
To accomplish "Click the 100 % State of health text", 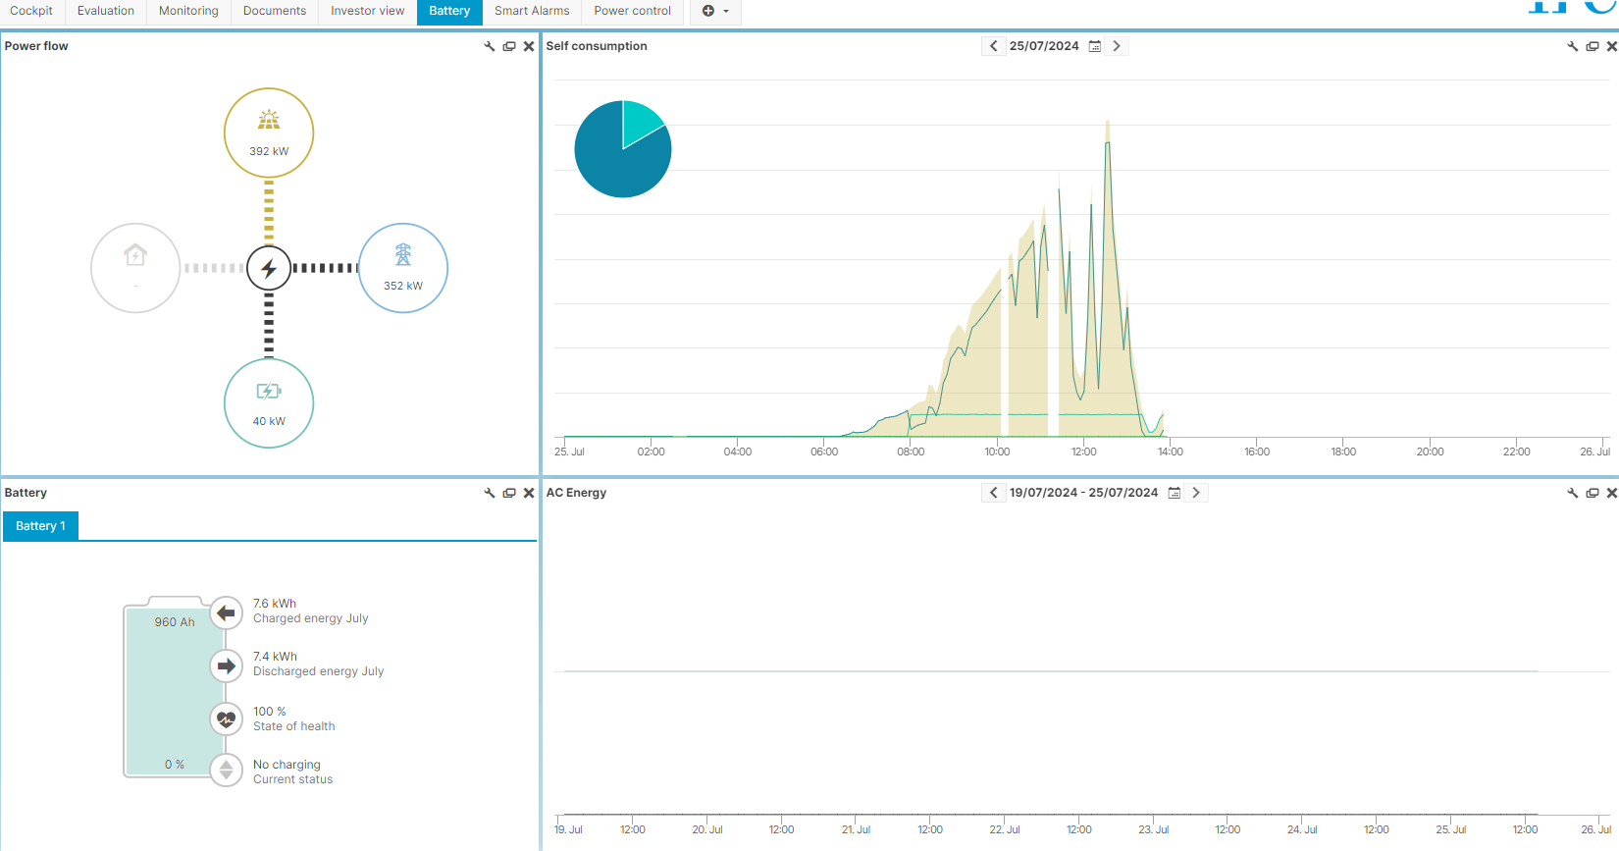I will 270,712.
